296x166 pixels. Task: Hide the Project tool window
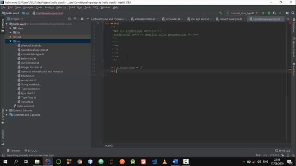coord(87,19)
